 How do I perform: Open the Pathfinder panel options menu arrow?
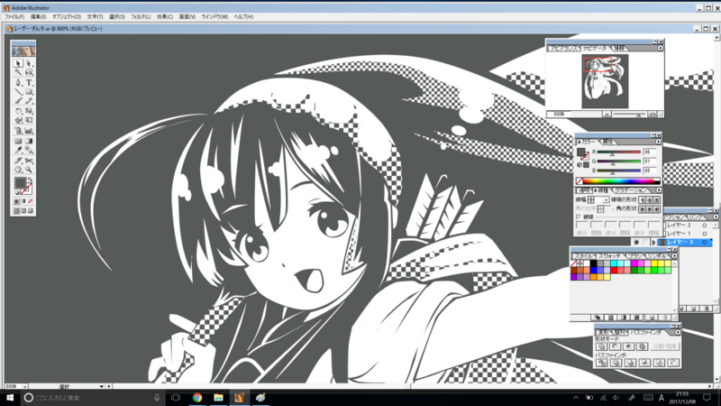coord(678,332)
